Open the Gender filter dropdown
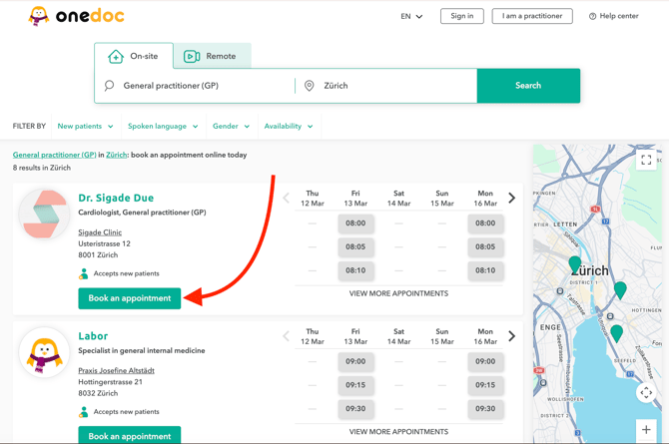This screenshot has width=669, height=444. (x=231, y=127)
